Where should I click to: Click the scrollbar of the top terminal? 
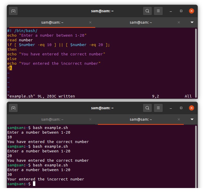click(x=196, y=63)
